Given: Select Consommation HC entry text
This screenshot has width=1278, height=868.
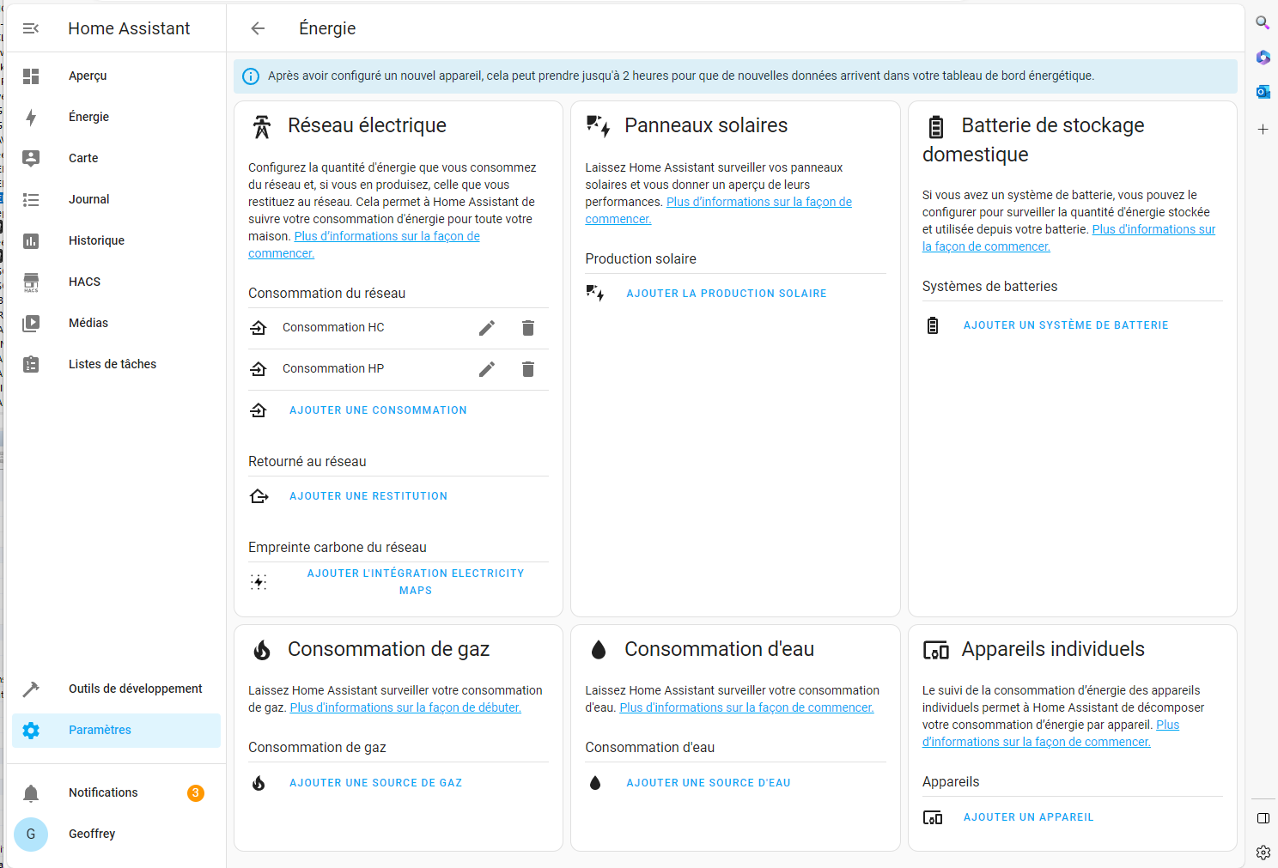Looking at the screenshot, I should pos(333,327).
